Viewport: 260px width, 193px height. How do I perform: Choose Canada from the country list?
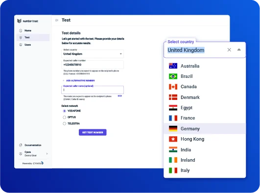205,87
